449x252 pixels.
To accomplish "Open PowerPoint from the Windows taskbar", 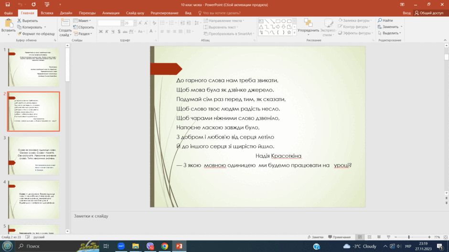I will pos(179,246).
